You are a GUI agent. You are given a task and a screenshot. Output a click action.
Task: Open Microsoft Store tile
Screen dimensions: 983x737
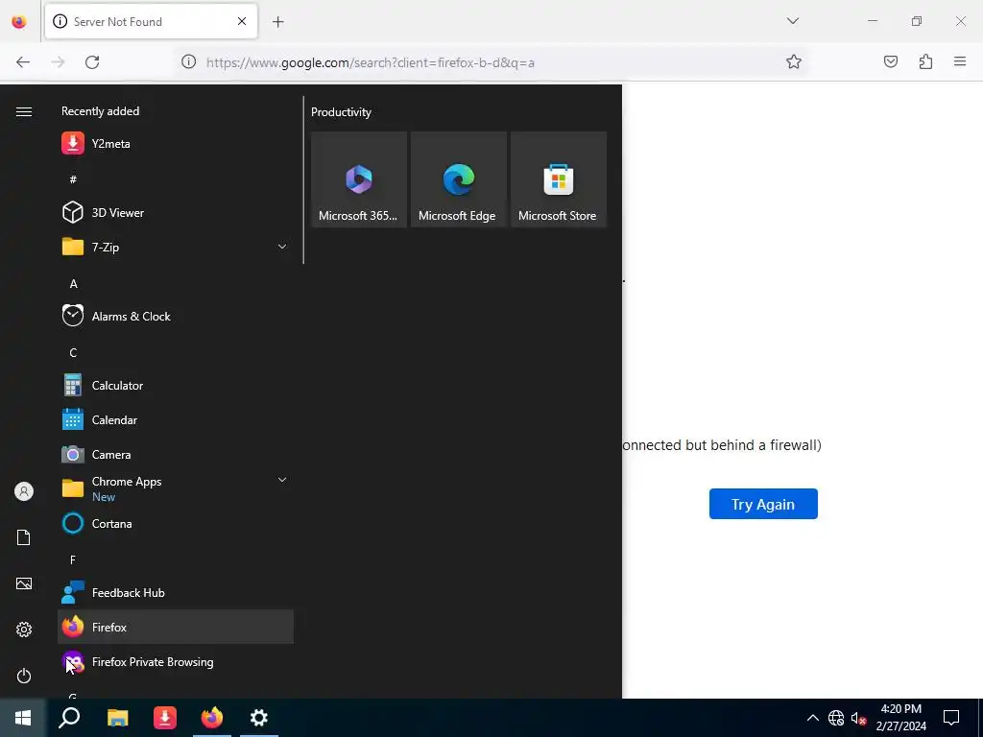pyautogui.click(x=558, y=179)
